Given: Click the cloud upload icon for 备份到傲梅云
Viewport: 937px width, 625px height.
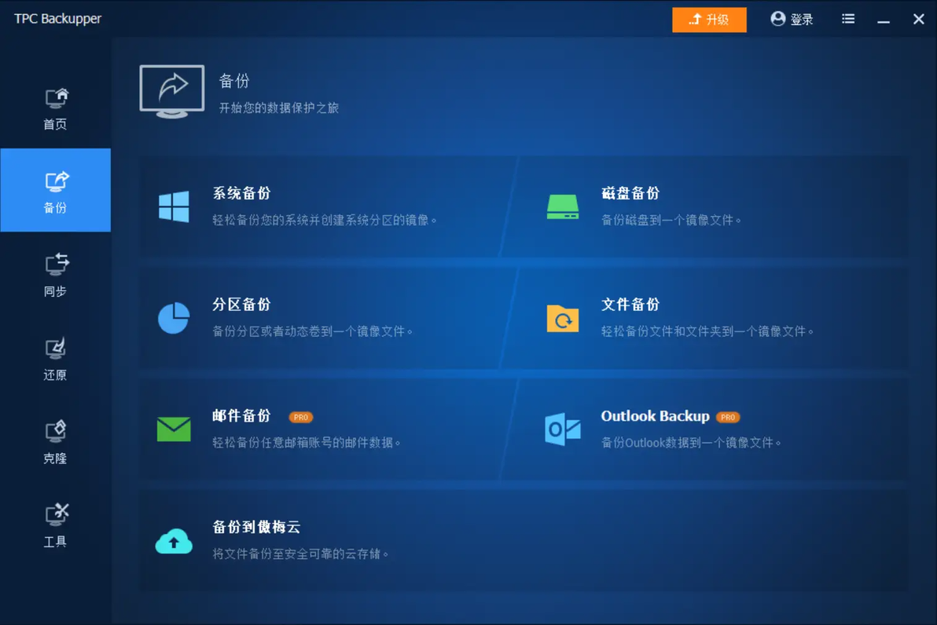Looking at the screenshot, I should point(174,541).
